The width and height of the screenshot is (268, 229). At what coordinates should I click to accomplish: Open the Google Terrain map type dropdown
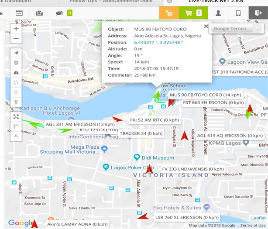(x=236, y=29)
